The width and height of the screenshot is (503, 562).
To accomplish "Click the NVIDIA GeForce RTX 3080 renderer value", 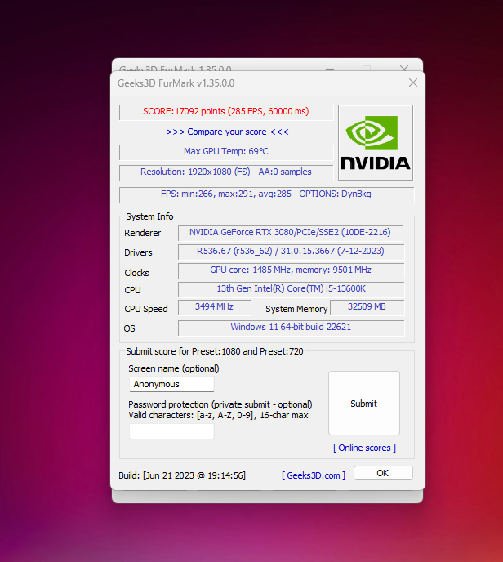I will [290, 232].
